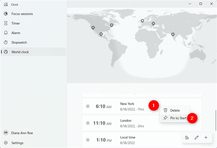Open Settings gear in the sidebar
217x148 pixels.
[17, 143]
